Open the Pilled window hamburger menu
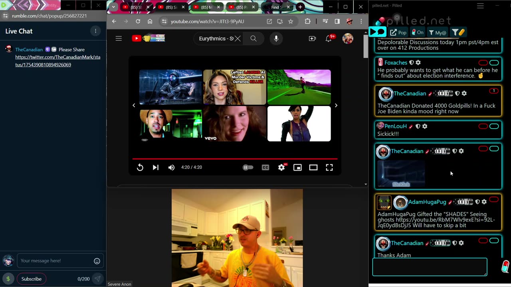This screenshot has height=287, width=511. [480, 6]
